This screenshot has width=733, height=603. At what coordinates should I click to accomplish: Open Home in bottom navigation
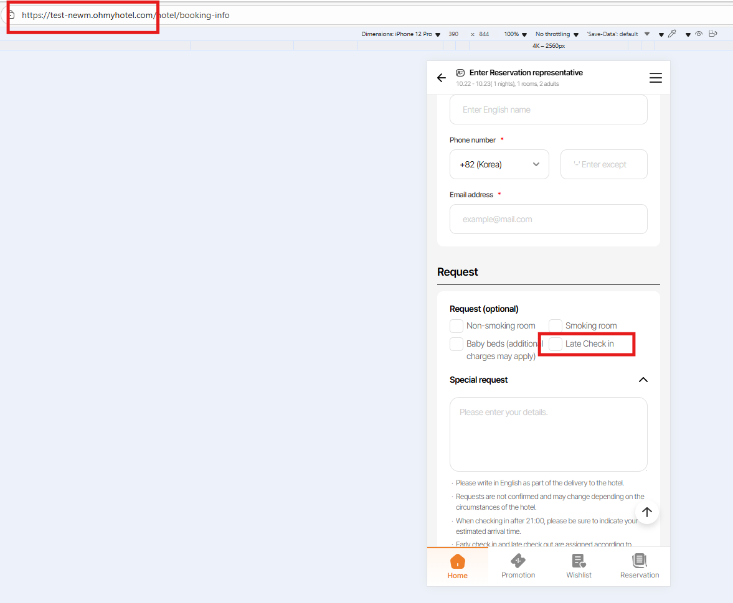(x=457, y=566)
